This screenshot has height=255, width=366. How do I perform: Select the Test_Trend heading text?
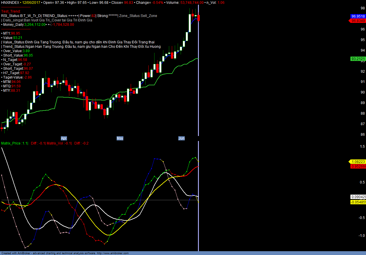(x=11, y=11)
